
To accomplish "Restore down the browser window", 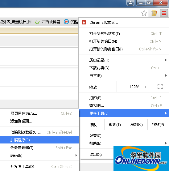I will click(x=149, y=2).
